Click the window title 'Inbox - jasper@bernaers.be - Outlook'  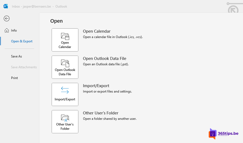39,6
